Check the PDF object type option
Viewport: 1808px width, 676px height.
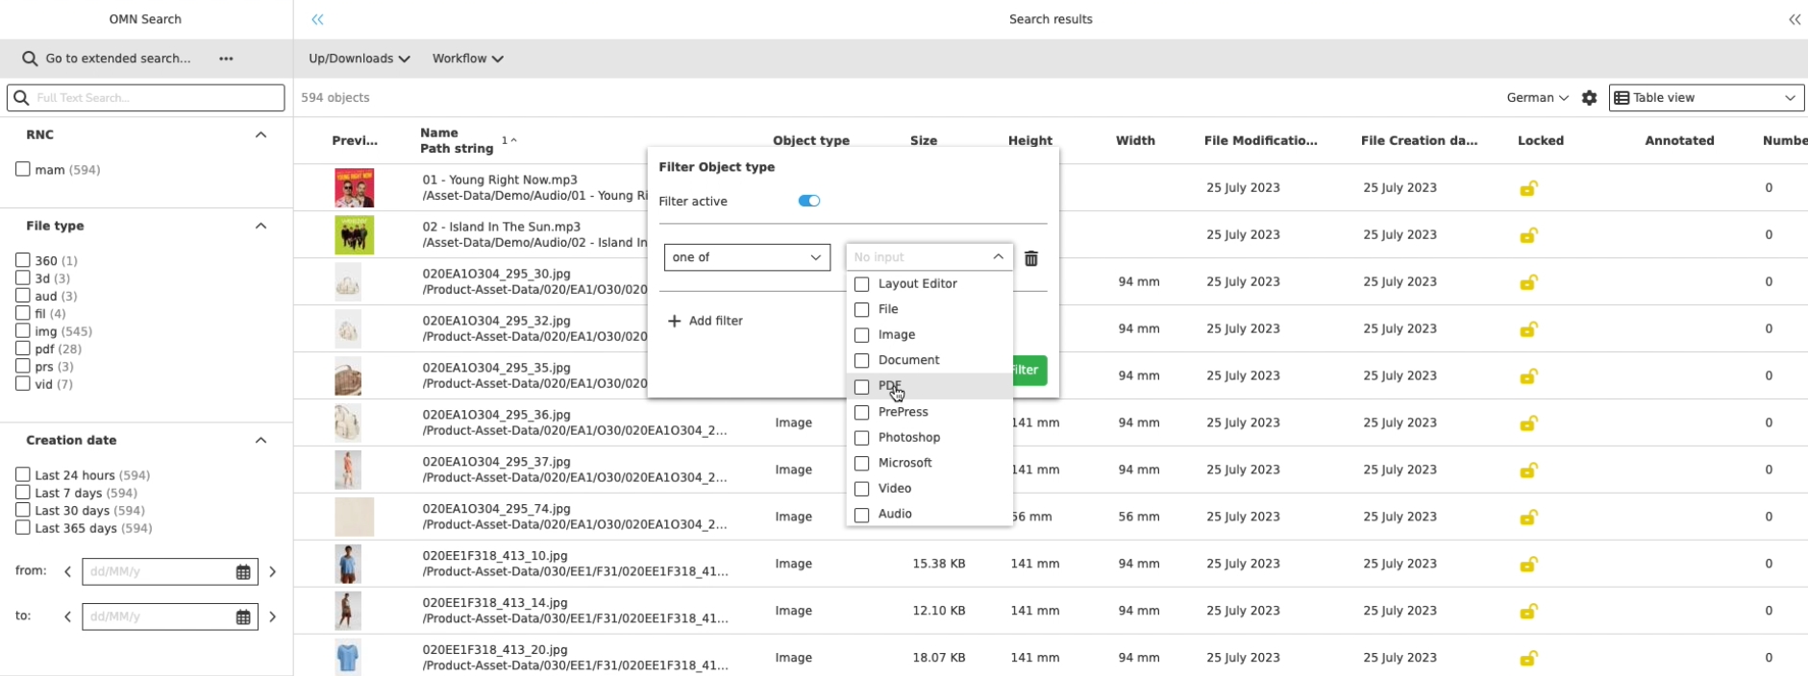[x=862, y=387]
